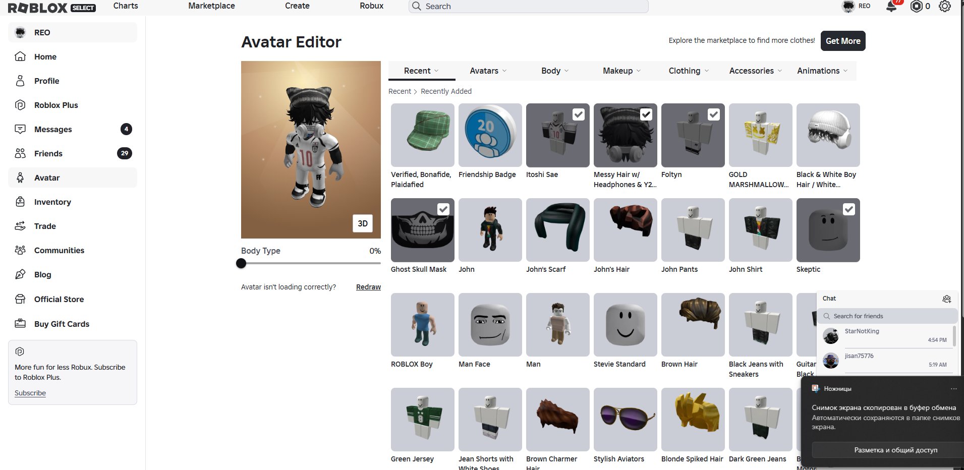Open Communities sidebar icon
This screenshot has height=470, width=964.
click(20, 250)
